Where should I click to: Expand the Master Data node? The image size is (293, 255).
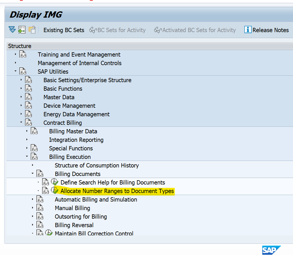point(21,97)
